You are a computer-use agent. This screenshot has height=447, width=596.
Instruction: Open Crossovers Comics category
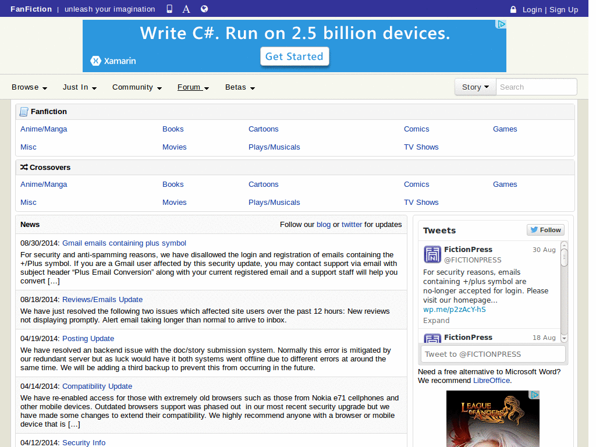coord(417,185)
